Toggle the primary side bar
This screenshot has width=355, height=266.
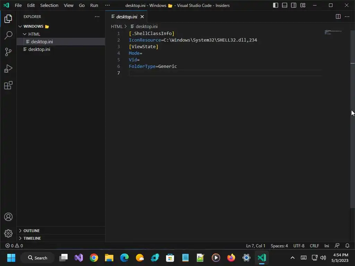click(x=276, y=5)
